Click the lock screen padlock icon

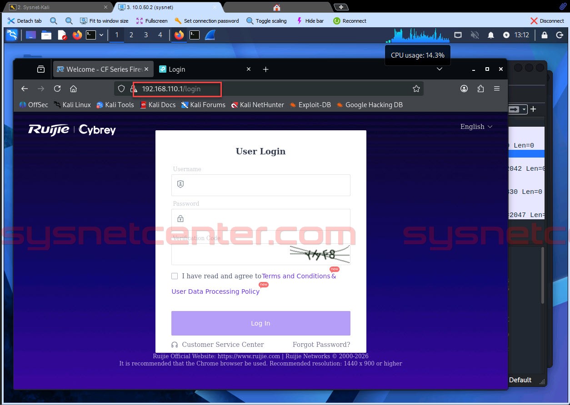(x=545, y=35)
